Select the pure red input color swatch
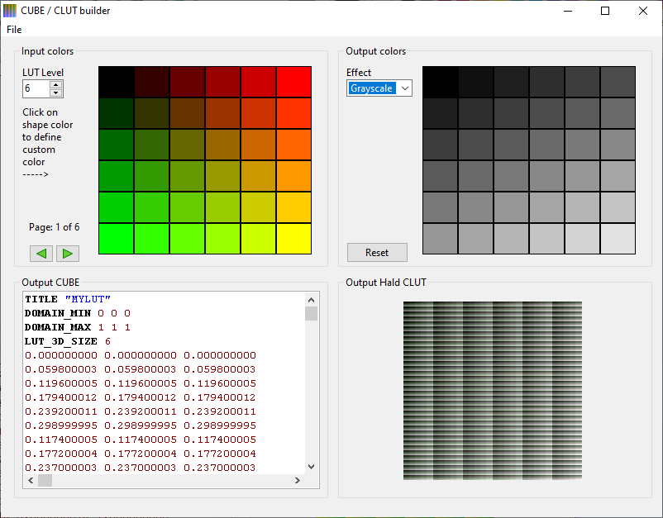 294,82
